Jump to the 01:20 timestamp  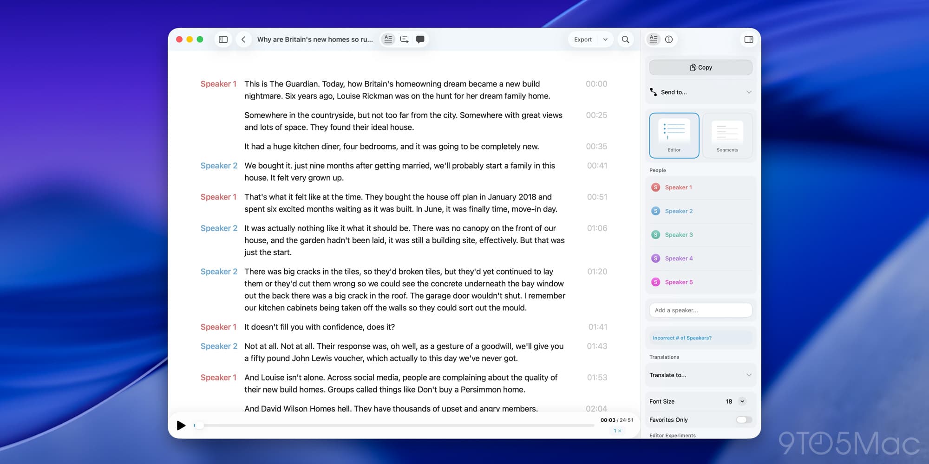(597, 271)
